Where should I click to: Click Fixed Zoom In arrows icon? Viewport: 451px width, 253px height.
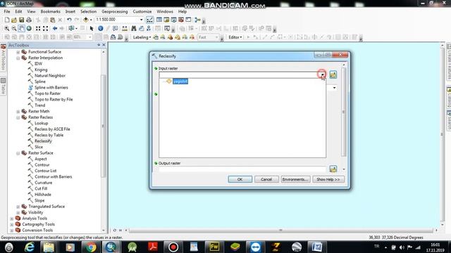pyautogui.click(x=38, y=28)
